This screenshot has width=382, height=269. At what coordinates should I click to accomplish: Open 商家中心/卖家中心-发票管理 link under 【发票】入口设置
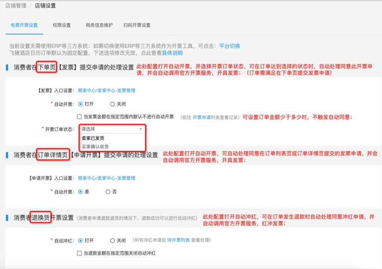pyautogui.click(x=106, y=91)
